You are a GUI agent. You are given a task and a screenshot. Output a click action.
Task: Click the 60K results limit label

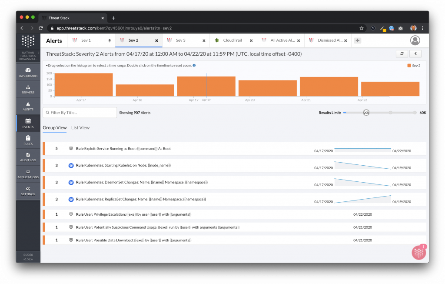[423, 113]
